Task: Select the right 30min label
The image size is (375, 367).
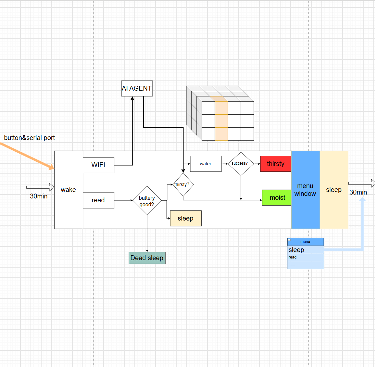Action: pos(358,192)
